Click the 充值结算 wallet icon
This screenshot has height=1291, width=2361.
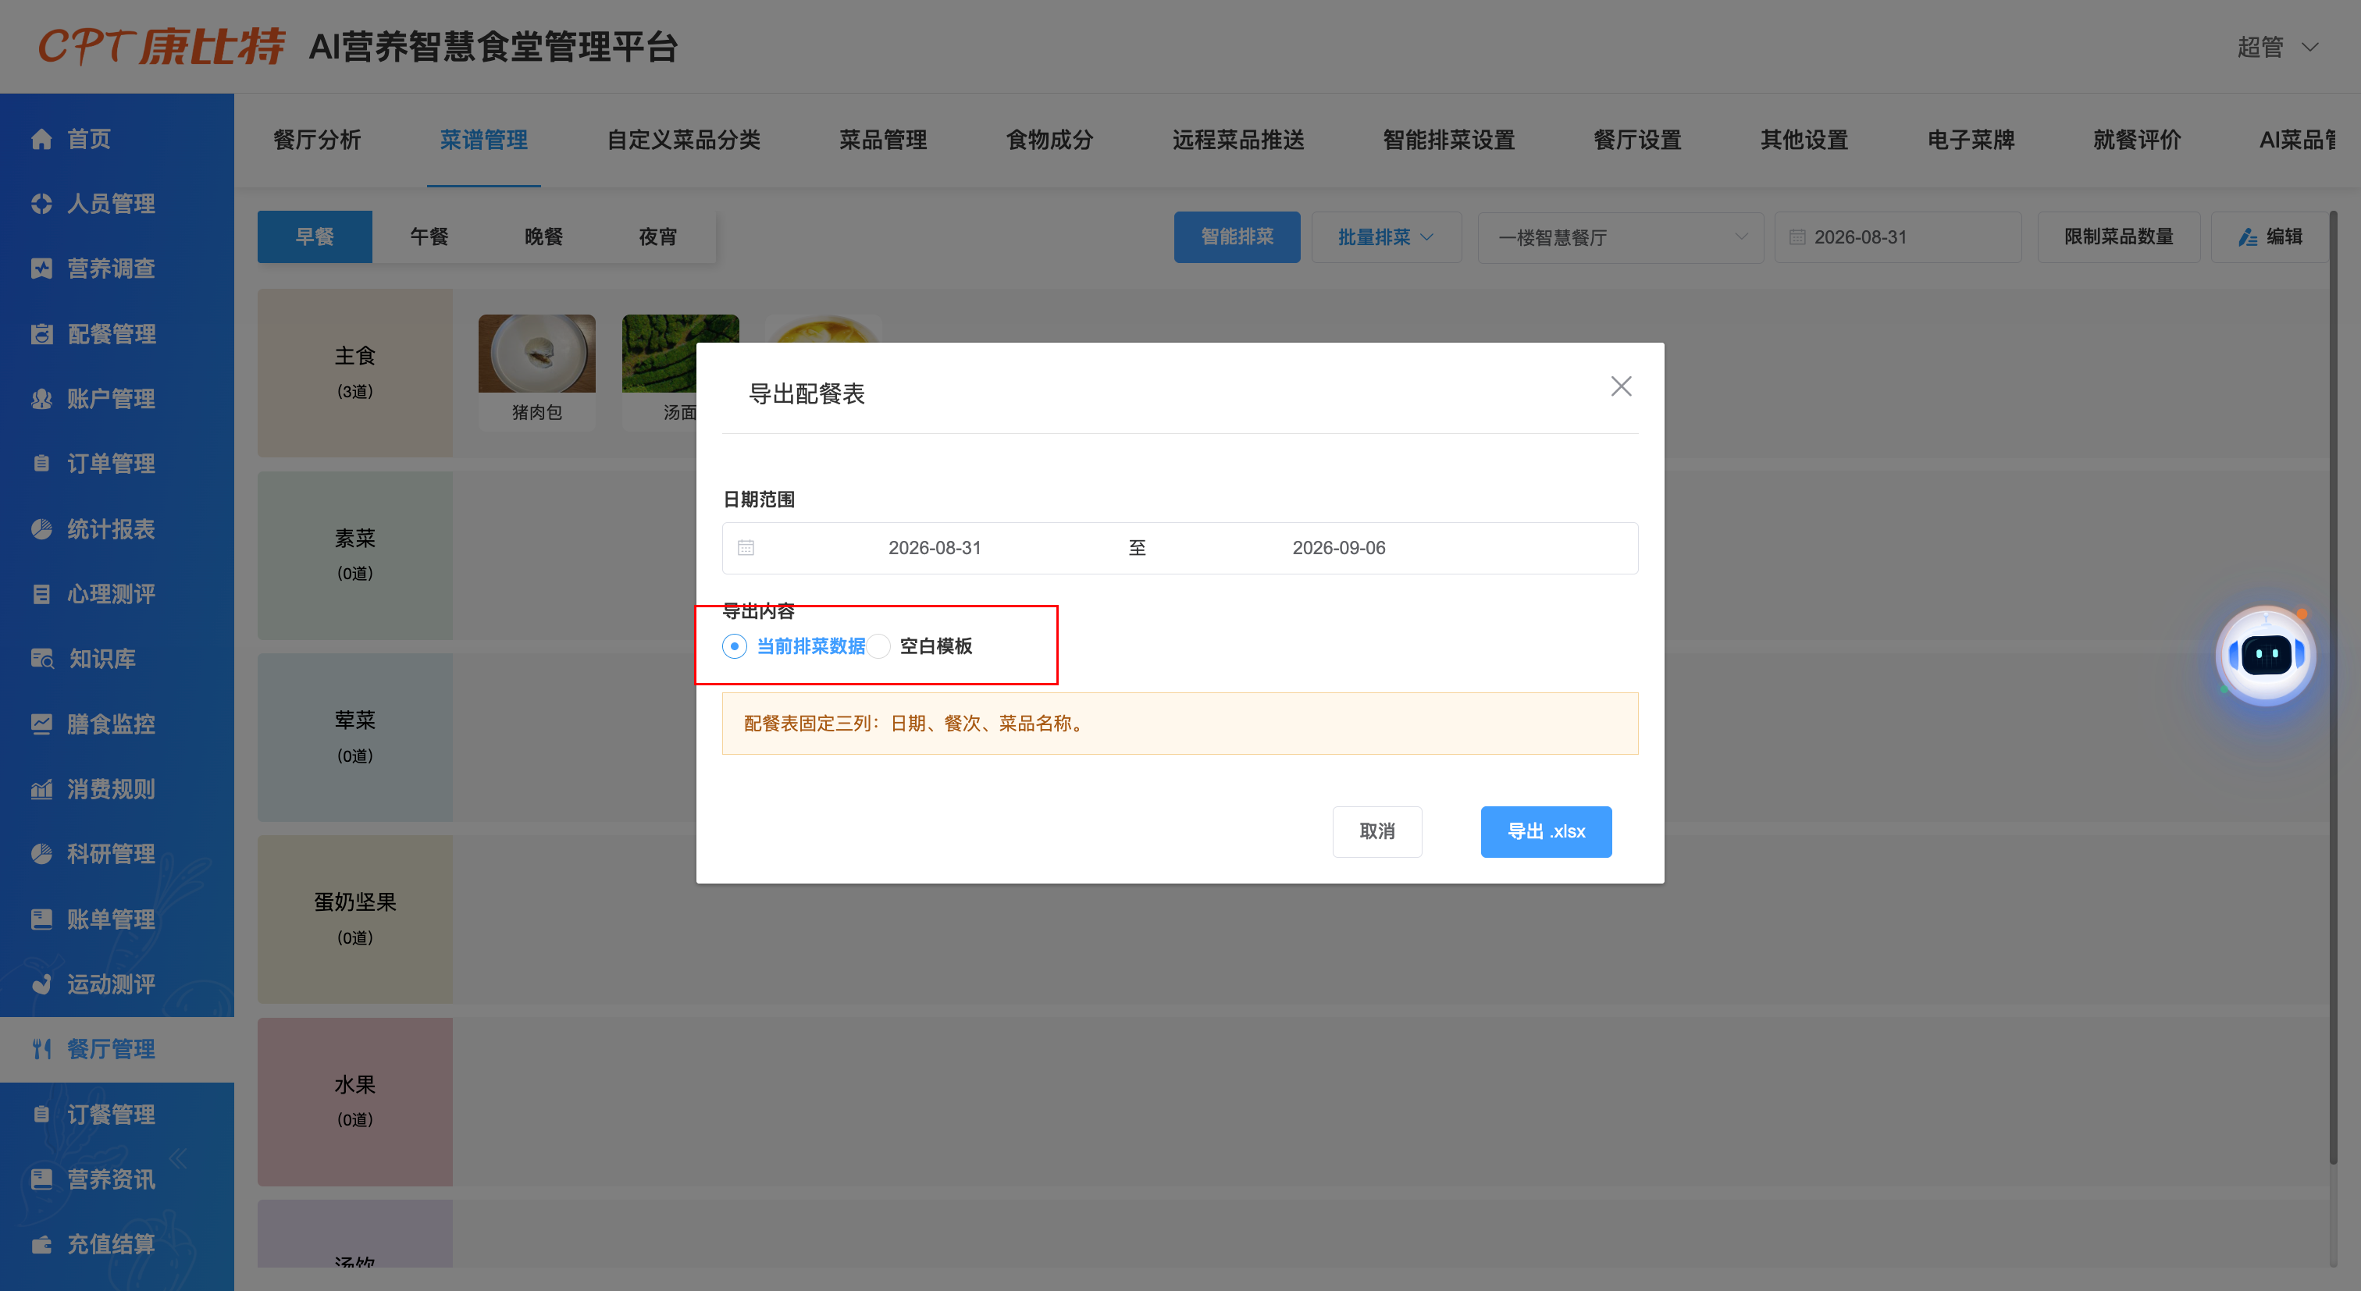pyautogui.click(x=41, y=1243)
